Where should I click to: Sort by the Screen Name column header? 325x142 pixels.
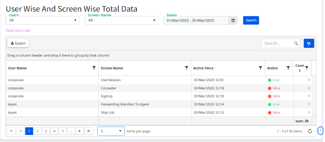pos(112,68)
